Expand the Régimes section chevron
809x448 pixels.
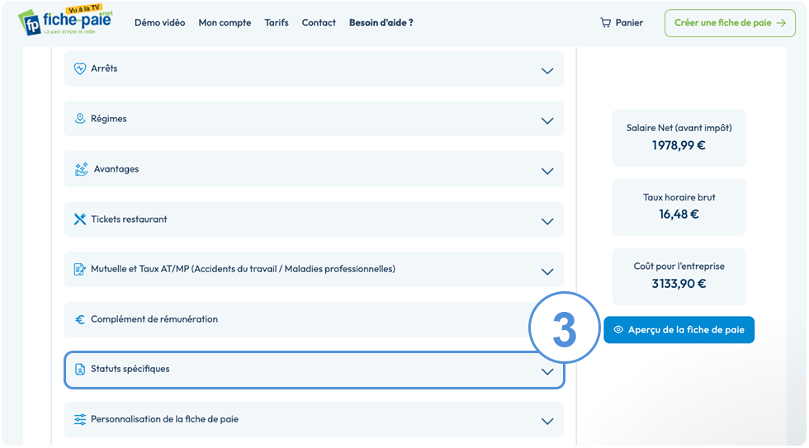547,120
